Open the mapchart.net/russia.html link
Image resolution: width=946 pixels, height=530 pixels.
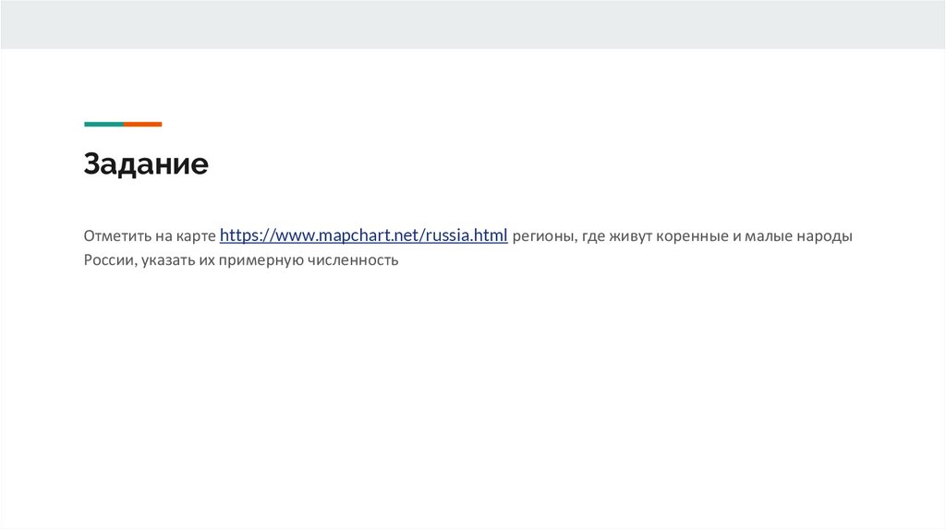coord(364,235)
